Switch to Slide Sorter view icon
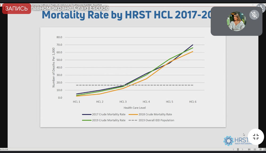The width and height of the screenshot is (266, 153). point(255,150)
